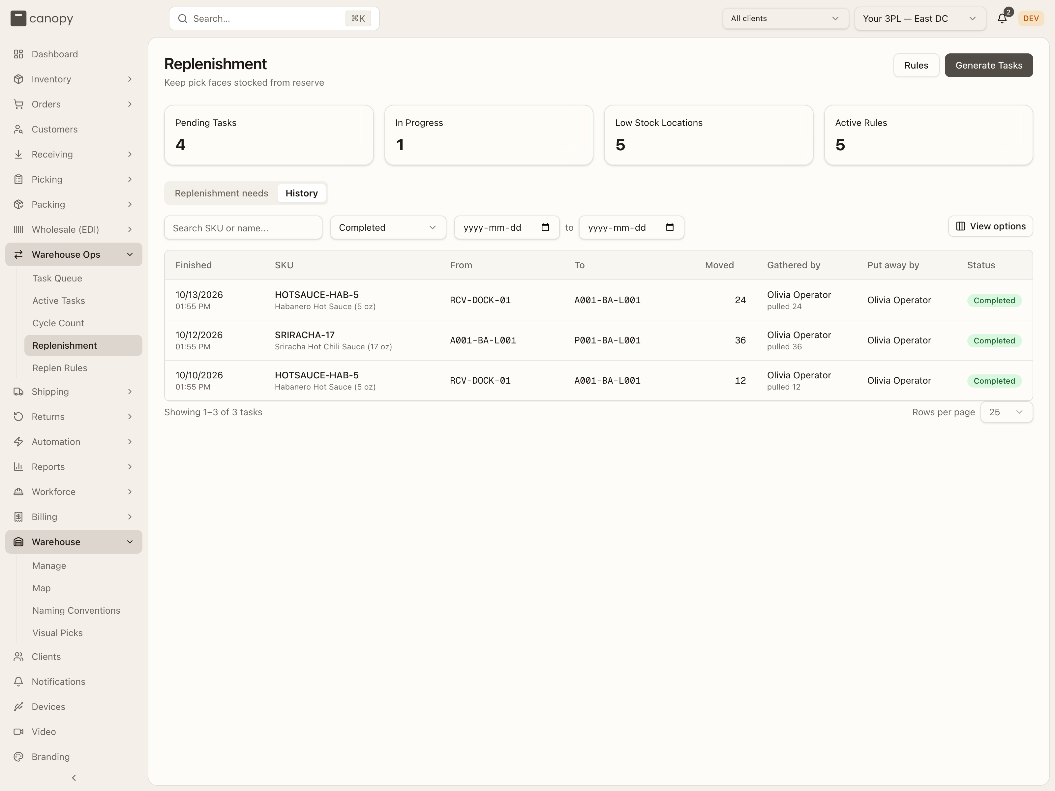Open the Completed status filter dropdown
1055x791 pixels.
tap(388, 227)
